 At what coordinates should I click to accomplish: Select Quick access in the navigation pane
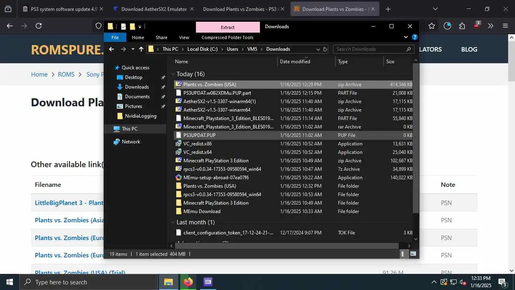click(135, 68)
